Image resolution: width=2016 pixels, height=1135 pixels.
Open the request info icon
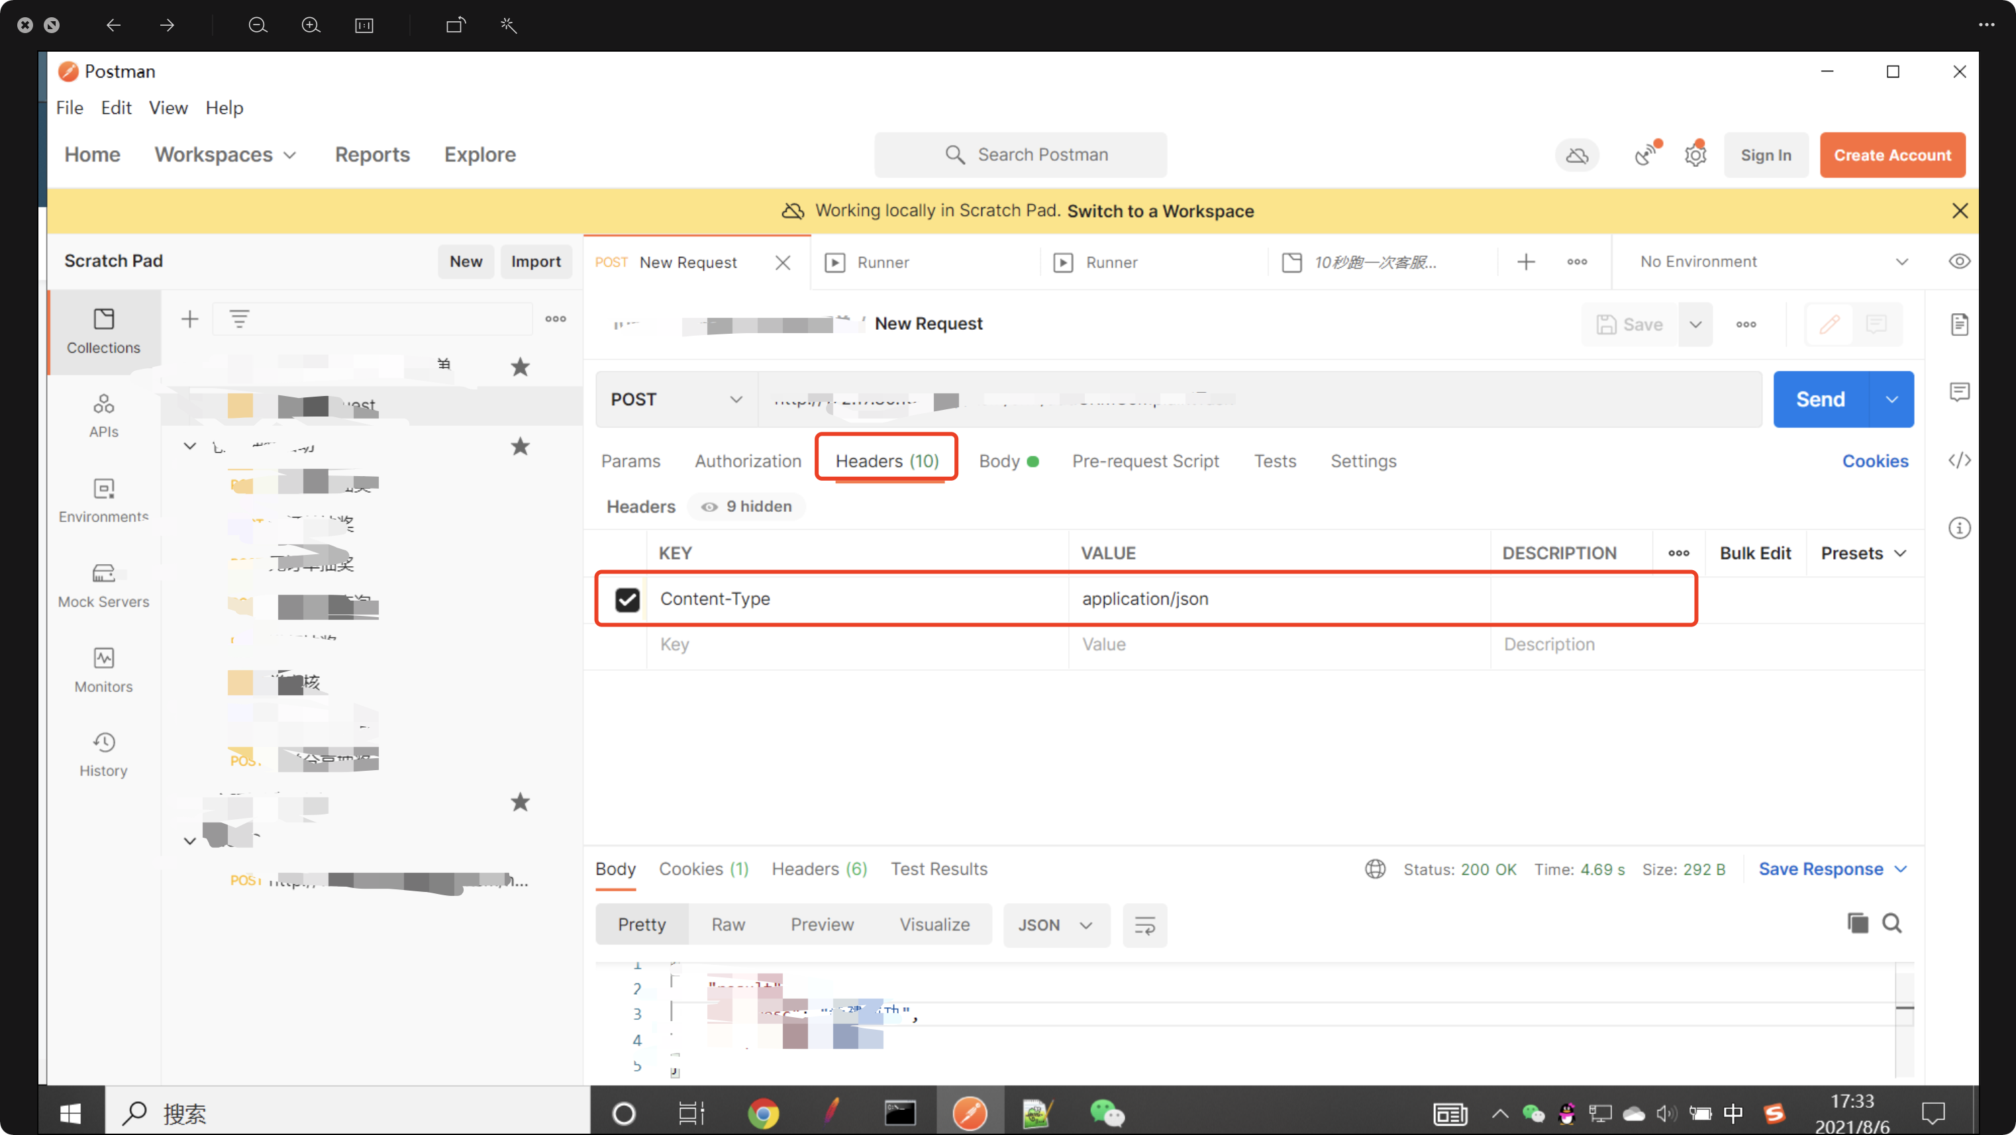pos(1959,528)
